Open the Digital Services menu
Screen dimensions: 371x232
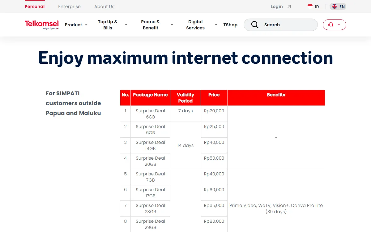click(195, 25)
